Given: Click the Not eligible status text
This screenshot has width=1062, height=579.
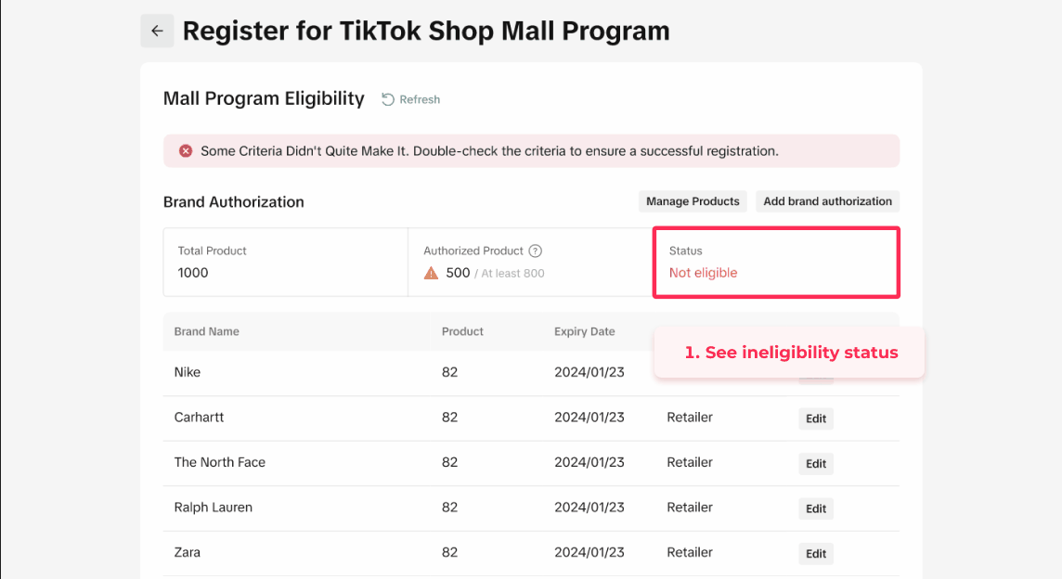Looking at the screenshot, I should point(703,273).
